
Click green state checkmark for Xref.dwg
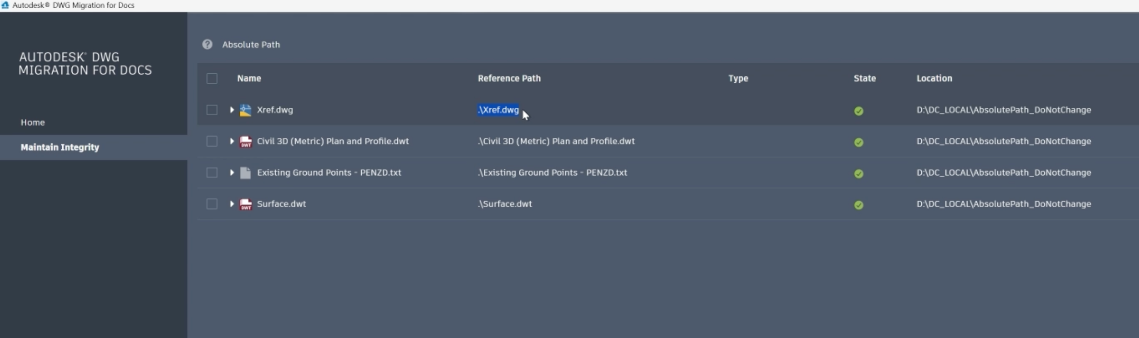pyautogui.click(x=859, y=111)
